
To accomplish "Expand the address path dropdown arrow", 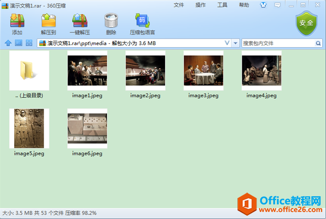I will coord(235,43).
